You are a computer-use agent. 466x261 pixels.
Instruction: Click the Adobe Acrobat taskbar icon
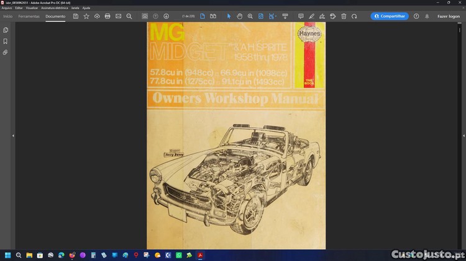pyautogui.click(x=200, y=255)
